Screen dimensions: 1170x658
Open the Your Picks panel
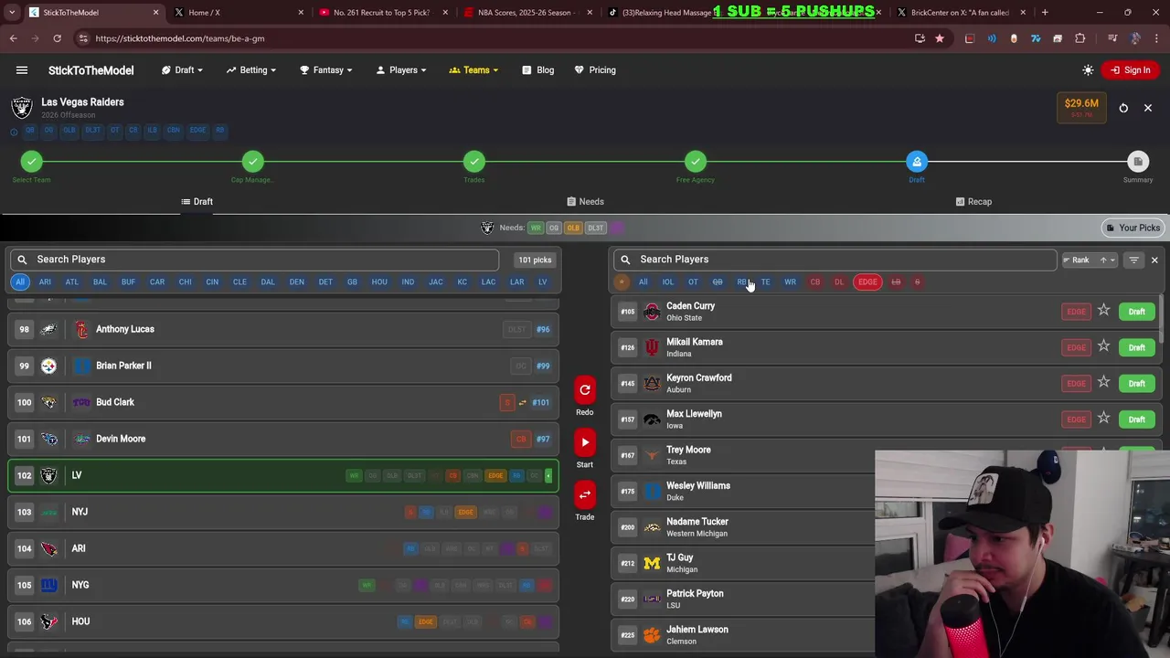[x=1133, y=228]
